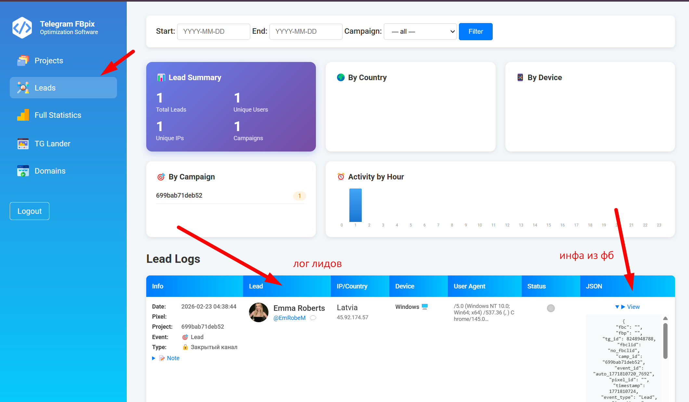Open the Campaign dropdown selector
The width and height of the screenshot is (689, 402).
[x=420, y=31]
